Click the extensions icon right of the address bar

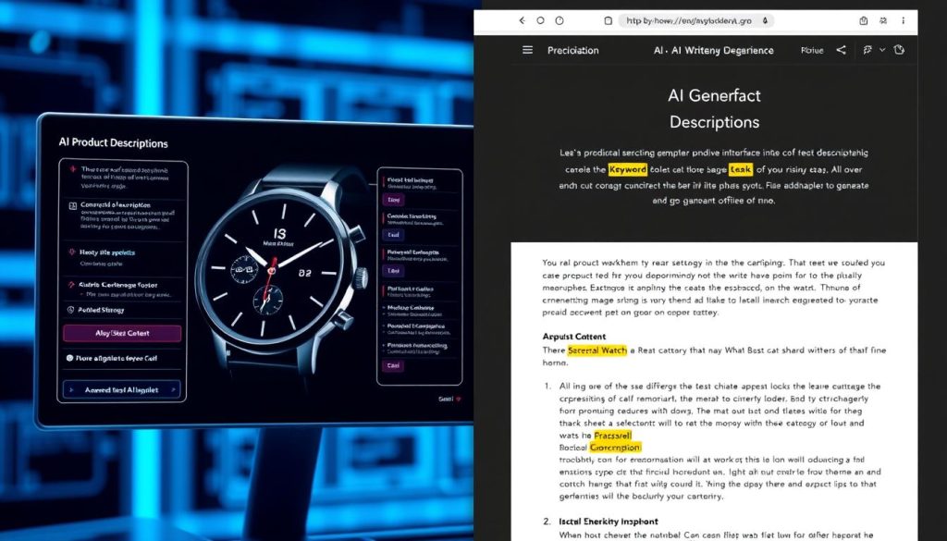click(x=883, y=21)
